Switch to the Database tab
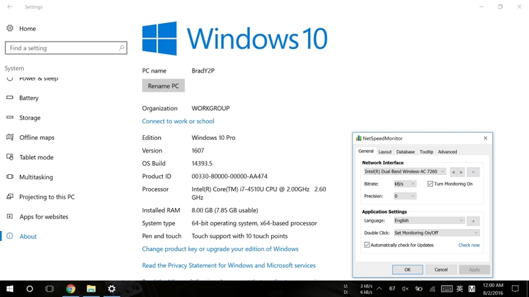 point(405,152)
